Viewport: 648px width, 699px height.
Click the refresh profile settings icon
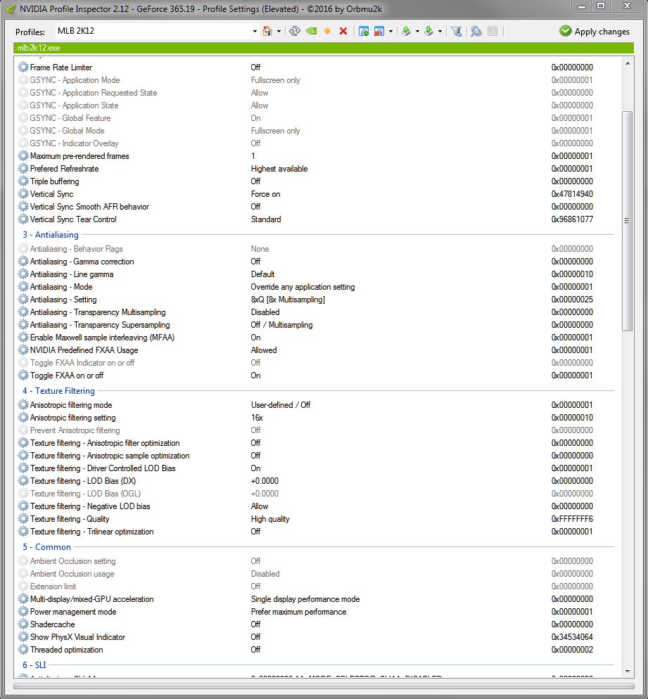[x=295, y=31]
